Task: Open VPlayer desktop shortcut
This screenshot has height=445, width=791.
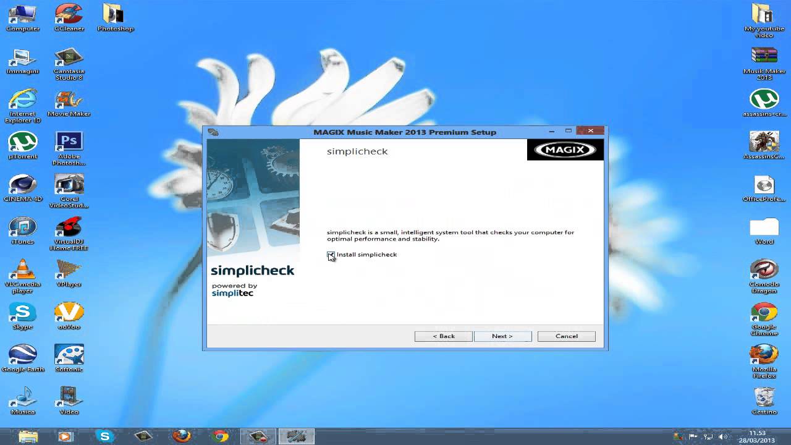Action: tap(69, 274)
